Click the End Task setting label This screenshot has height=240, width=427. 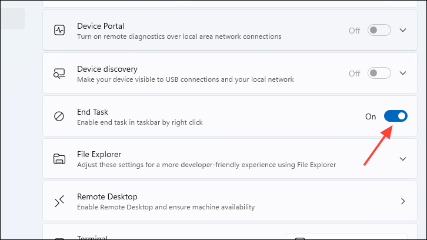coord(92,112)
